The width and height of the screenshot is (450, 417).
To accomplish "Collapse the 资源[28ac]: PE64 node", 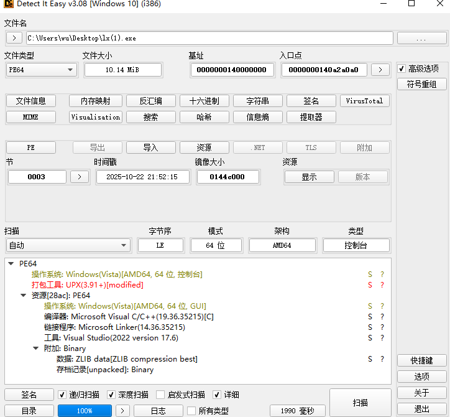I will tap(23, 296).
